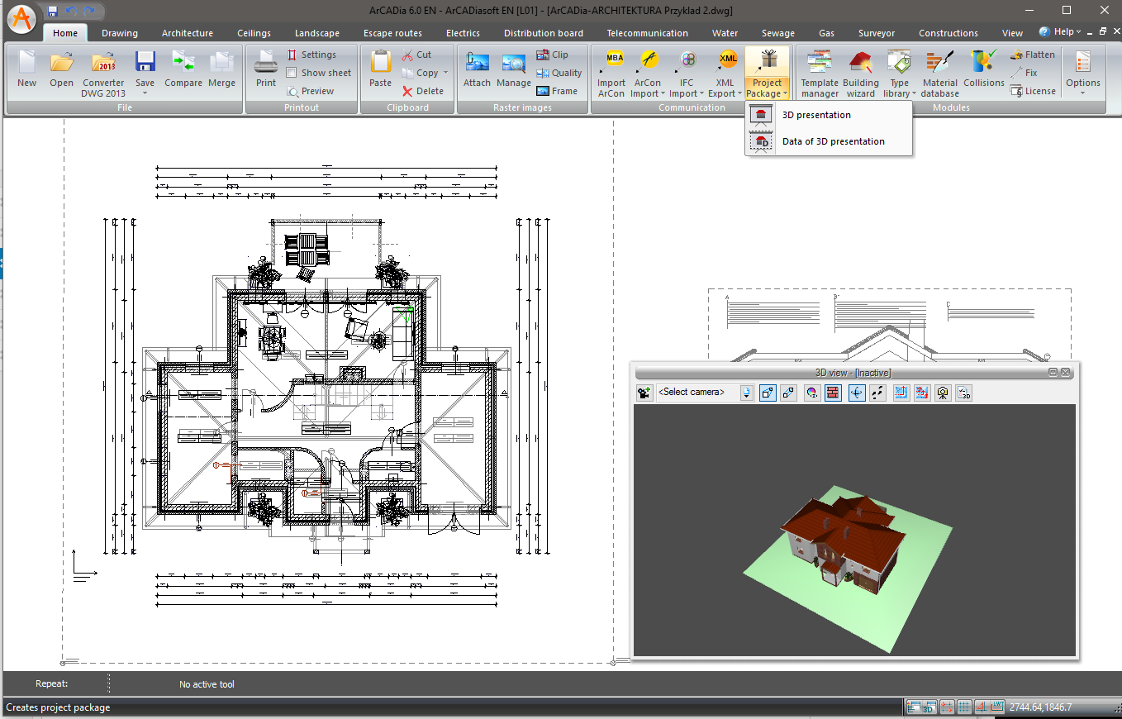The image size is (1122, 719).
Task: Open the color settings in 3D view toolbar
Action: (x=812, y=393)
